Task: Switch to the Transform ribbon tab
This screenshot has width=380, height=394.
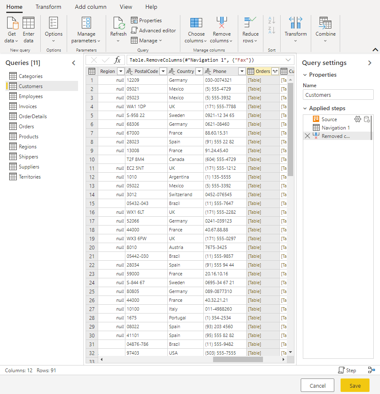Action: click(48, 7)
